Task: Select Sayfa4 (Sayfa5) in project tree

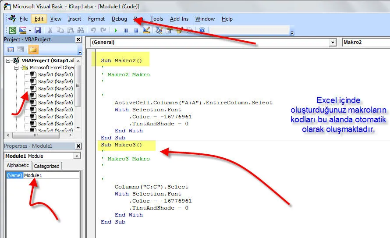Action: pos(55,96)
